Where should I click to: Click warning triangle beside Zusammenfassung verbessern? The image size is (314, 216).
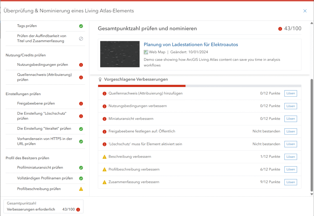coord(104,182)
